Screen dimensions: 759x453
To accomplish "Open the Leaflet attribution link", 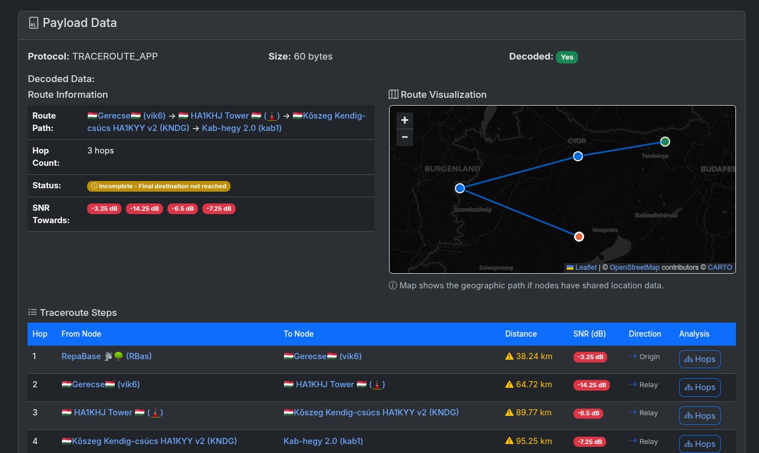I will pyautogui.click(x=581, y=268).
